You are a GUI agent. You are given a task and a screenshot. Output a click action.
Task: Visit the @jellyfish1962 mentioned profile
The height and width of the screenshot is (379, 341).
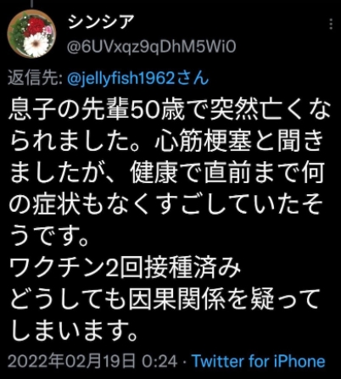(x=122, y=78)
